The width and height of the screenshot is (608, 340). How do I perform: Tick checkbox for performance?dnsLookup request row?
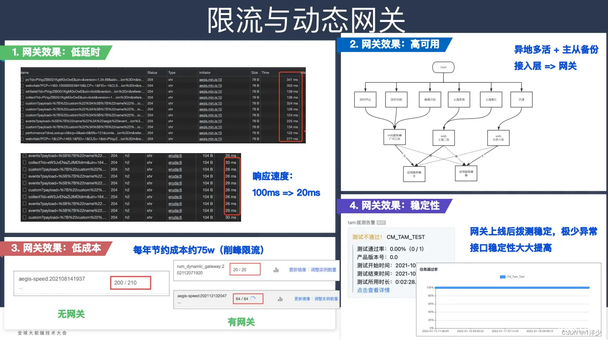pos(22,133)
